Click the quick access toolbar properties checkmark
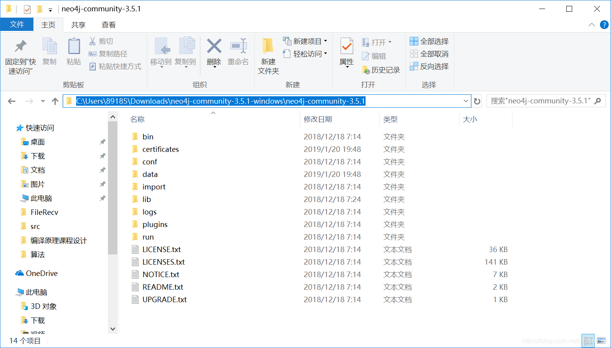Viewport: 611px width, 348px height. tap(27, 9)
